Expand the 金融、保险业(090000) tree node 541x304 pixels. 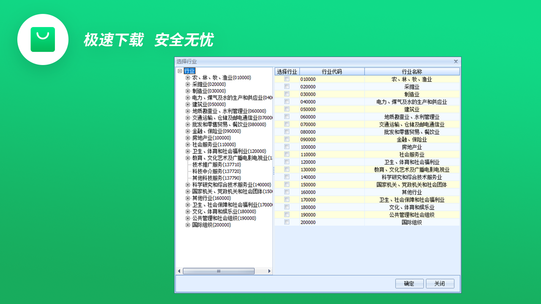point(187,131)
